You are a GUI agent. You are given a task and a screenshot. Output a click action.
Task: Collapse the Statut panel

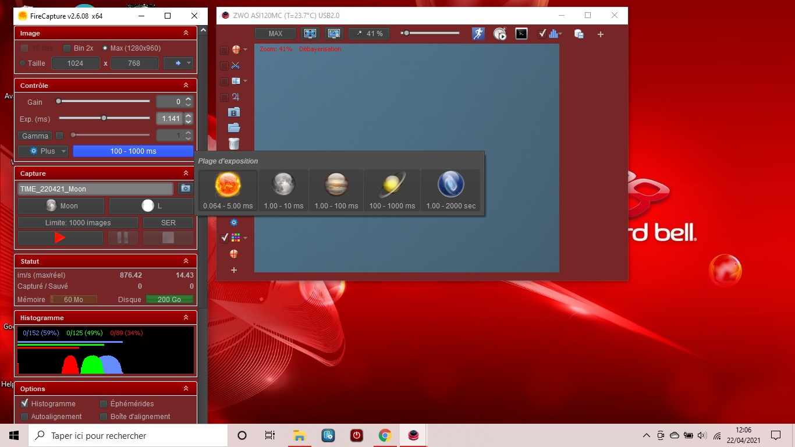point(186,261)
